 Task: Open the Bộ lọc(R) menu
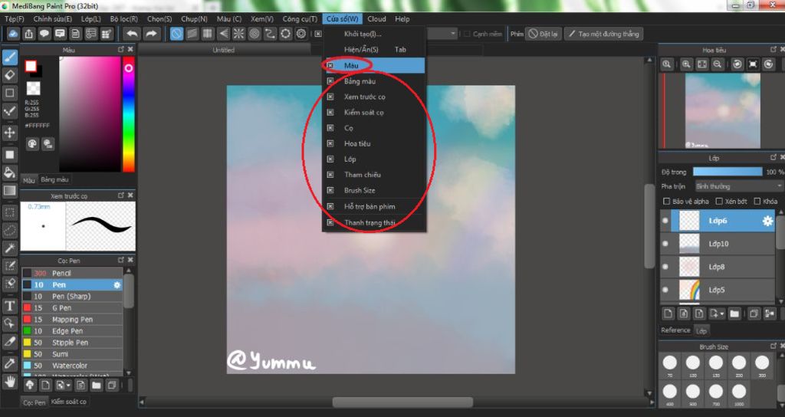tap(123, 19)
